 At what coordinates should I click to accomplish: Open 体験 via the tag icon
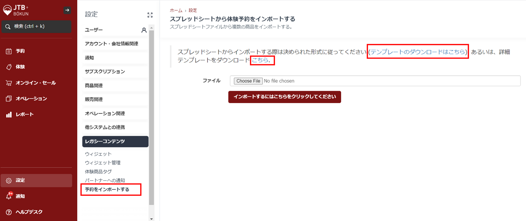[x=9, y=67]
